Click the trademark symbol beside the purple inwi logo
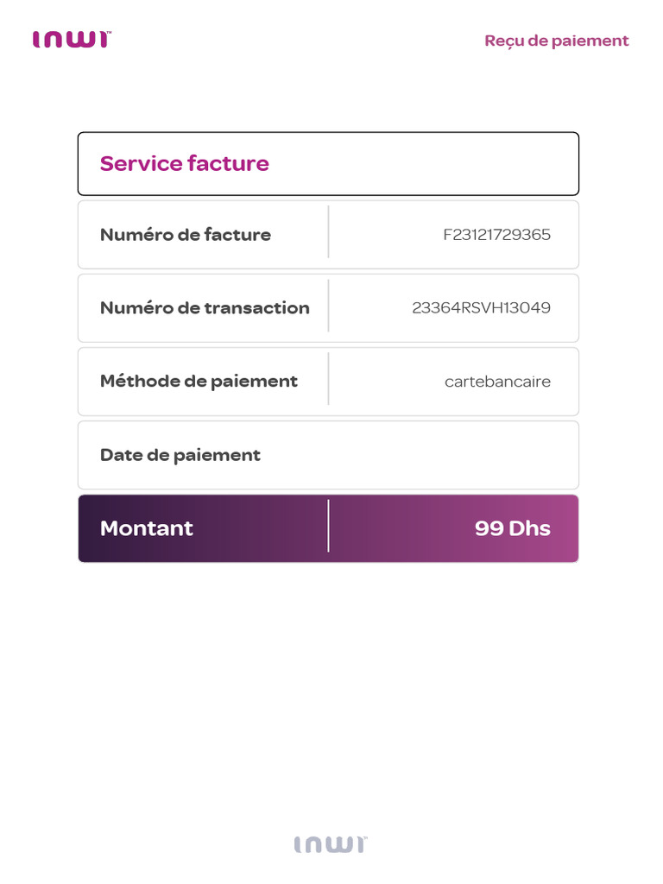 [108, 34]
